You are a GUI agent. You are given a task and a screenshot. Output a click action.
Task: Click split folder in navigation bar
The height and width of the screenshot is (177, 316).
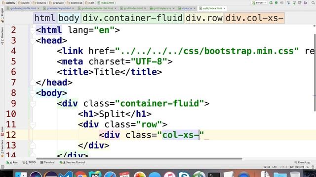[x=90, y=3]
